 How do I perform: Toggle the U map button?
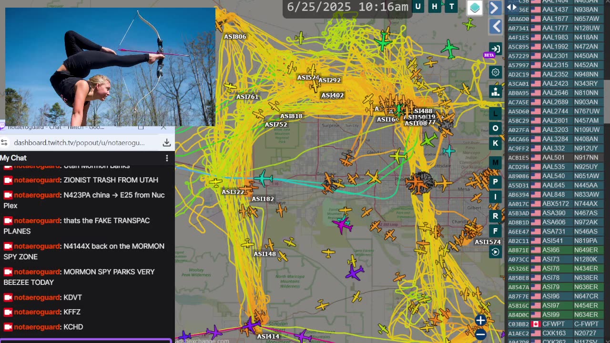(418, 7)
